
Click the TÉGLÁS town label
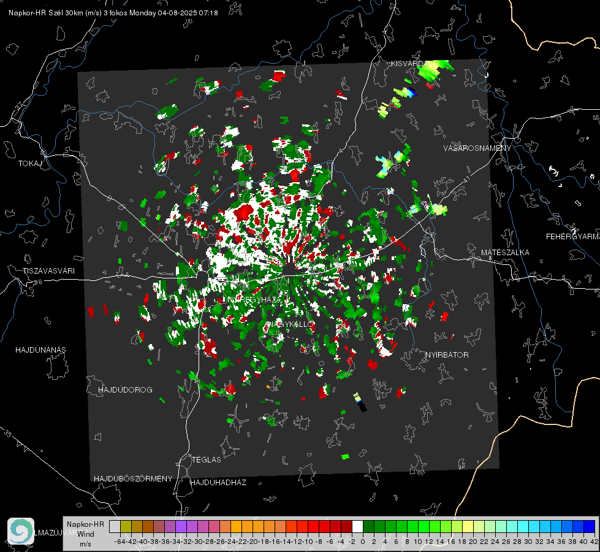point(207,460)
